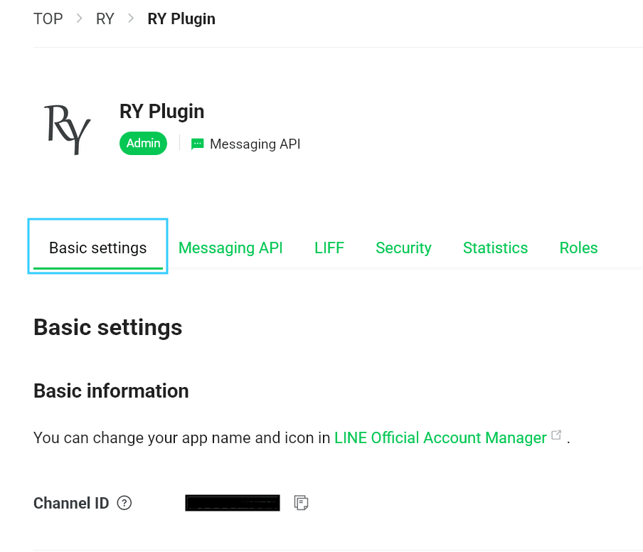643x552 pixels.
Task: Select the Basic settings tab
Action: [97, 248]
